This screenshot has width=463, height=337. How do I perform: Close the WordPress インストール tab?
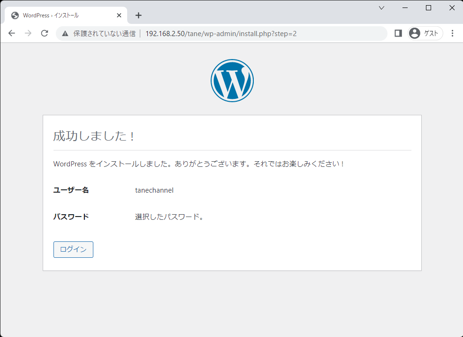click(119, 15)
